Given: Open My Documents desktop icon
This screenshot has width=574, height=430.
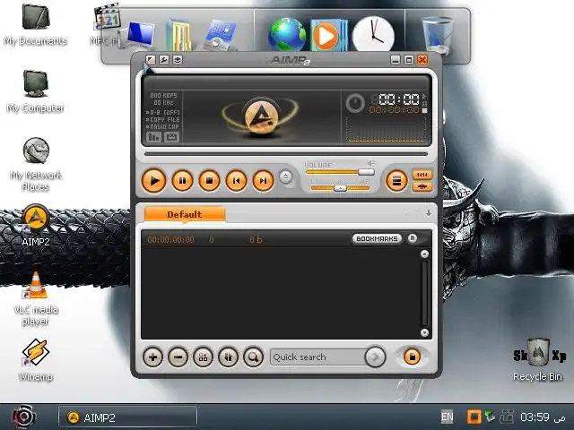Looking at the screenshot, I should click(36, 24).
